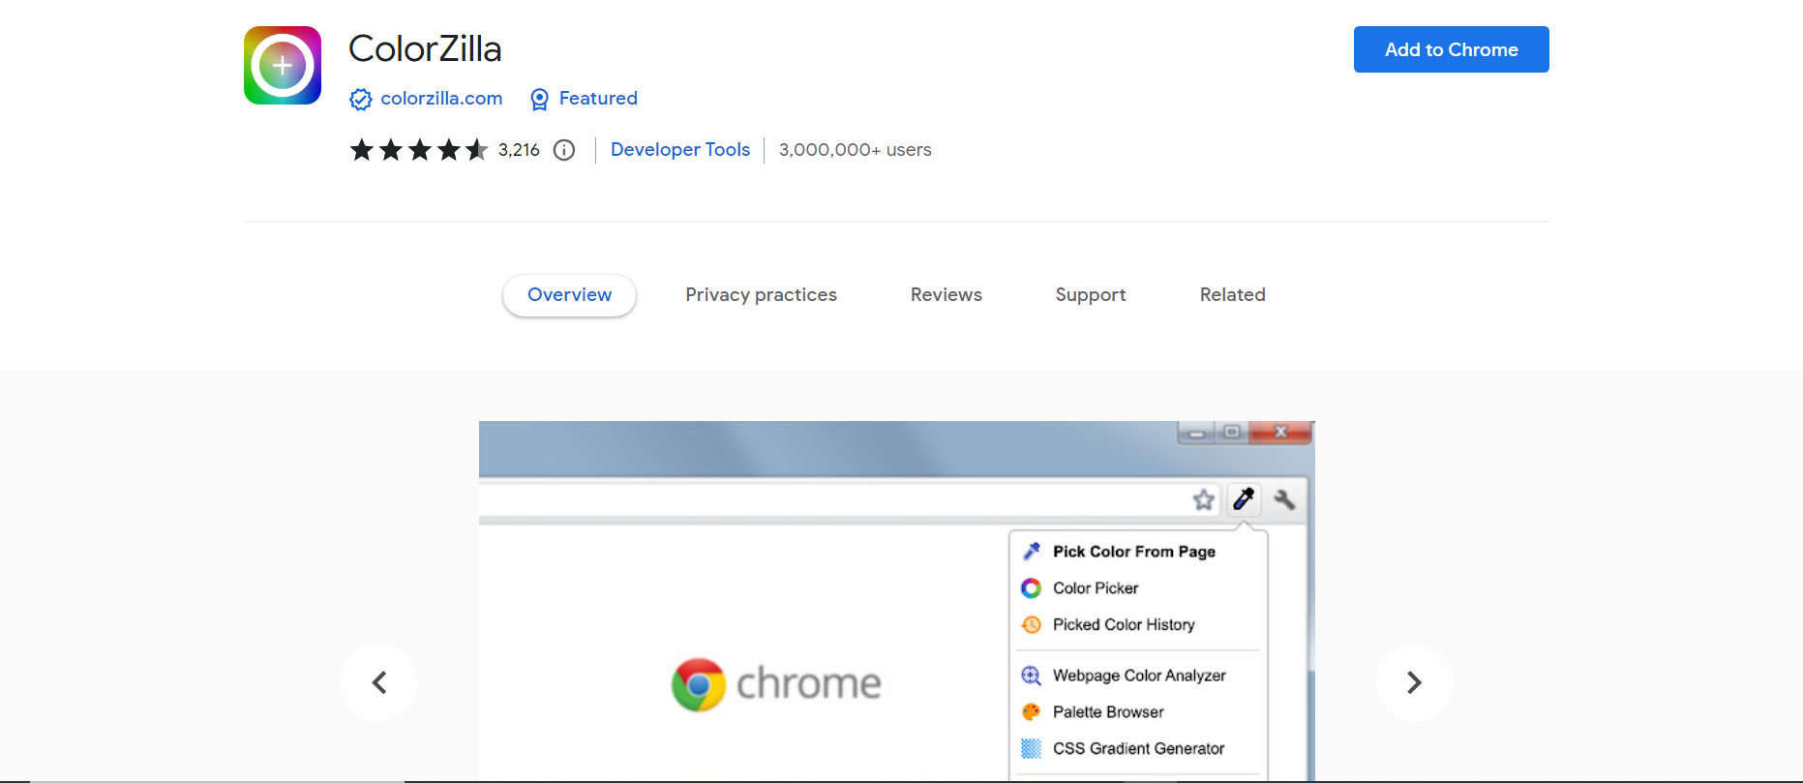
Task: Advance to next screenshot with right arrow
Action: [1413, 682]
